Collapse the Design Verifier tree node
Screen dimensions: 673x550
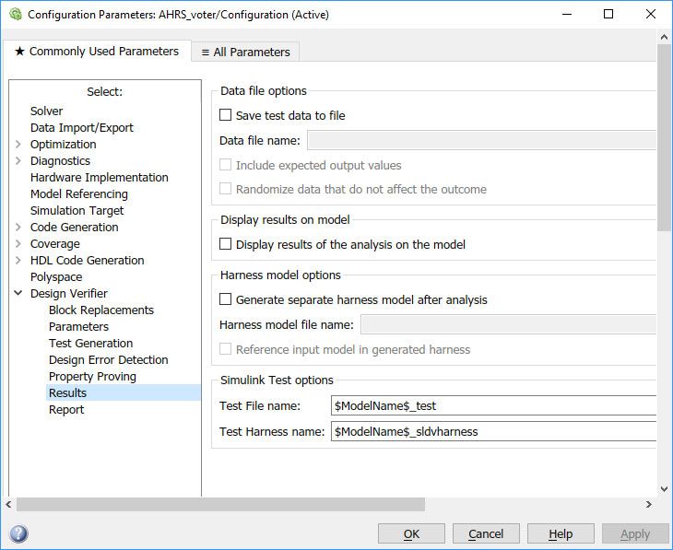(x=18, y=294)
